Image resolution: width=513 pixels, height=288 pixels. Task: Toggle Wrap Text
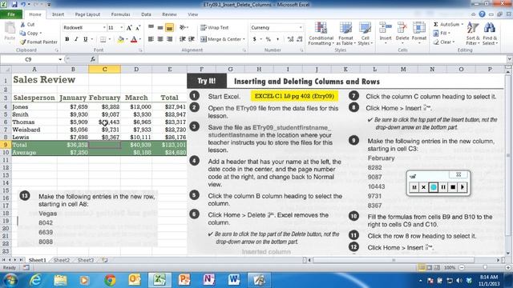click(214, 28)
